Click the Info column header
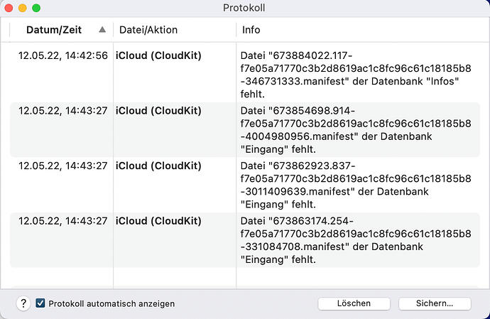The width and height of the screenshot is (490, 319). coord(251,30)
